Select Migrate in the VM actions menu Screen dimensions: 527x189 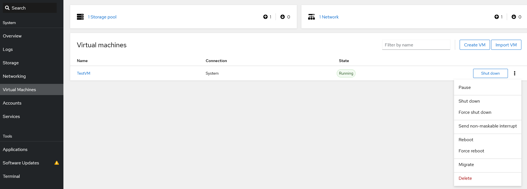pyautogui.click(x=466, y=165)
